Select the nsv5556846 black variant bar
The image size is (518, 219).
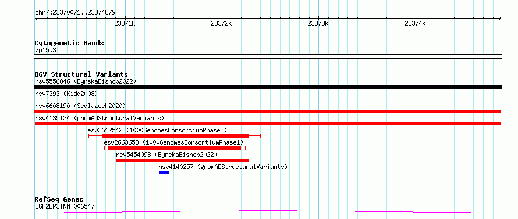click(268, 87)
